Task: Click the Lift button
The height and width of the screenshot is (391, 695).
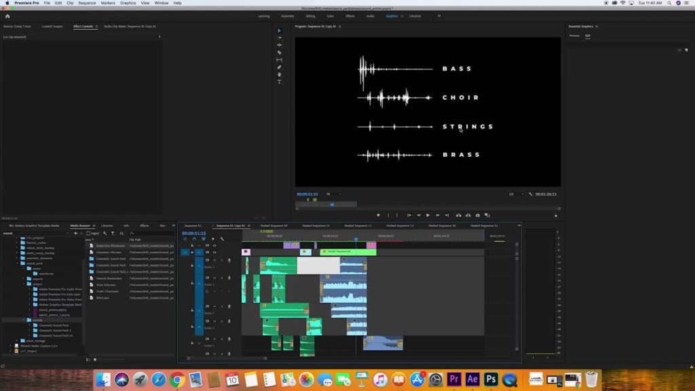Action: (458, 215)
